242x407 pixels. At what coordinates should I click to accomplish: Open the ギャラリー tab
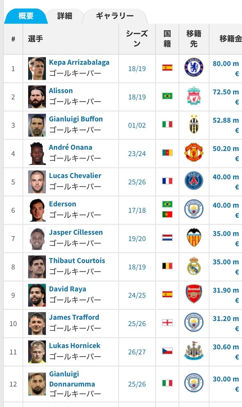pos(115,16)
